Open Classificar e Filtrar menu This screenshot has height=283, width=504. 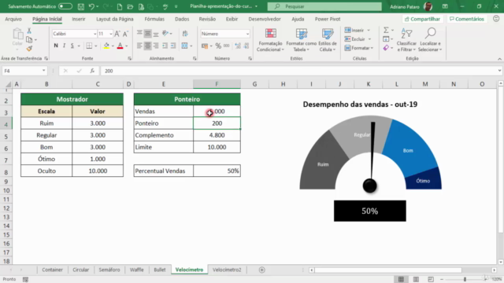(x=406, y=40)
